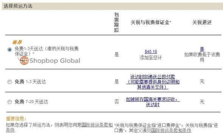Open 国际货运条款和条件 link after 其定义请见
Viewport: 223px width, 136px height.
tap(171, 130)
